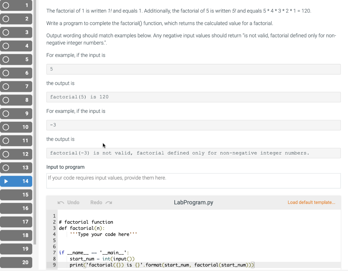The height and width of the screenshot is (271, 348).
Task: Navigate to section 11
Action: tap(16, 141)
